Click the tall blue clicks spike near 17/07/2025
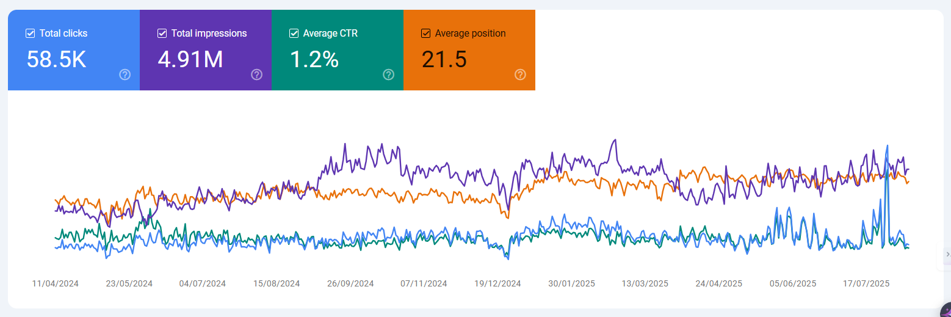The width and height of the screenshot is (951, 317). tap(886, 148)
